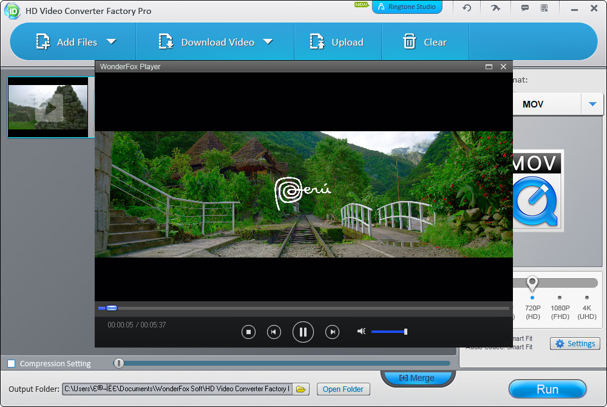Maximize the WonderFox Player window
This screenshot has width=607, height=407.
(x=489, y=67)
